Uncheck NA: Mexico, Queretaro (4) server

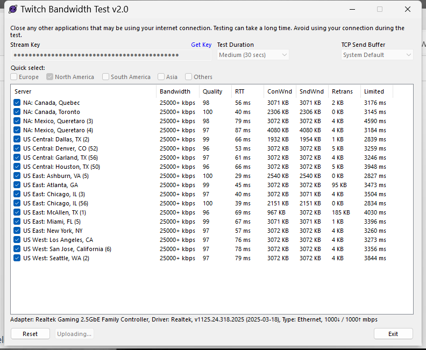click(x=17, y=130)
